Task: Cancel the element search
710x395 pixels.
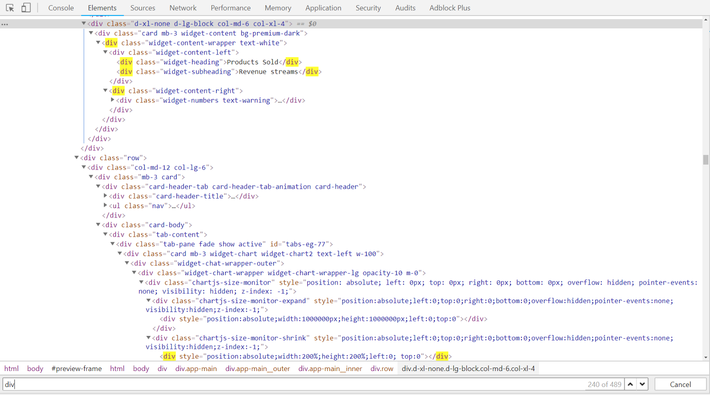Action: pyautogui.click(x=680, y=384)
